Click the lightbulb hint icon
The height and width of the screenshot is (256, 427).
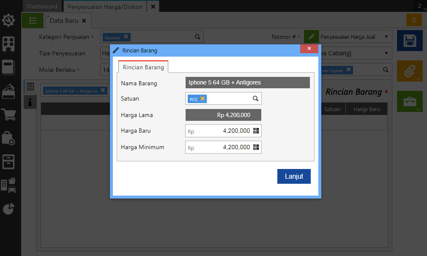tap(414, 20)
